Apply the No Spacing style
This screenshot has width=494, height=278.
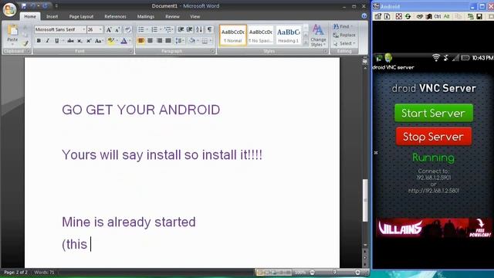pyautogui.click(x=261, y=36)
